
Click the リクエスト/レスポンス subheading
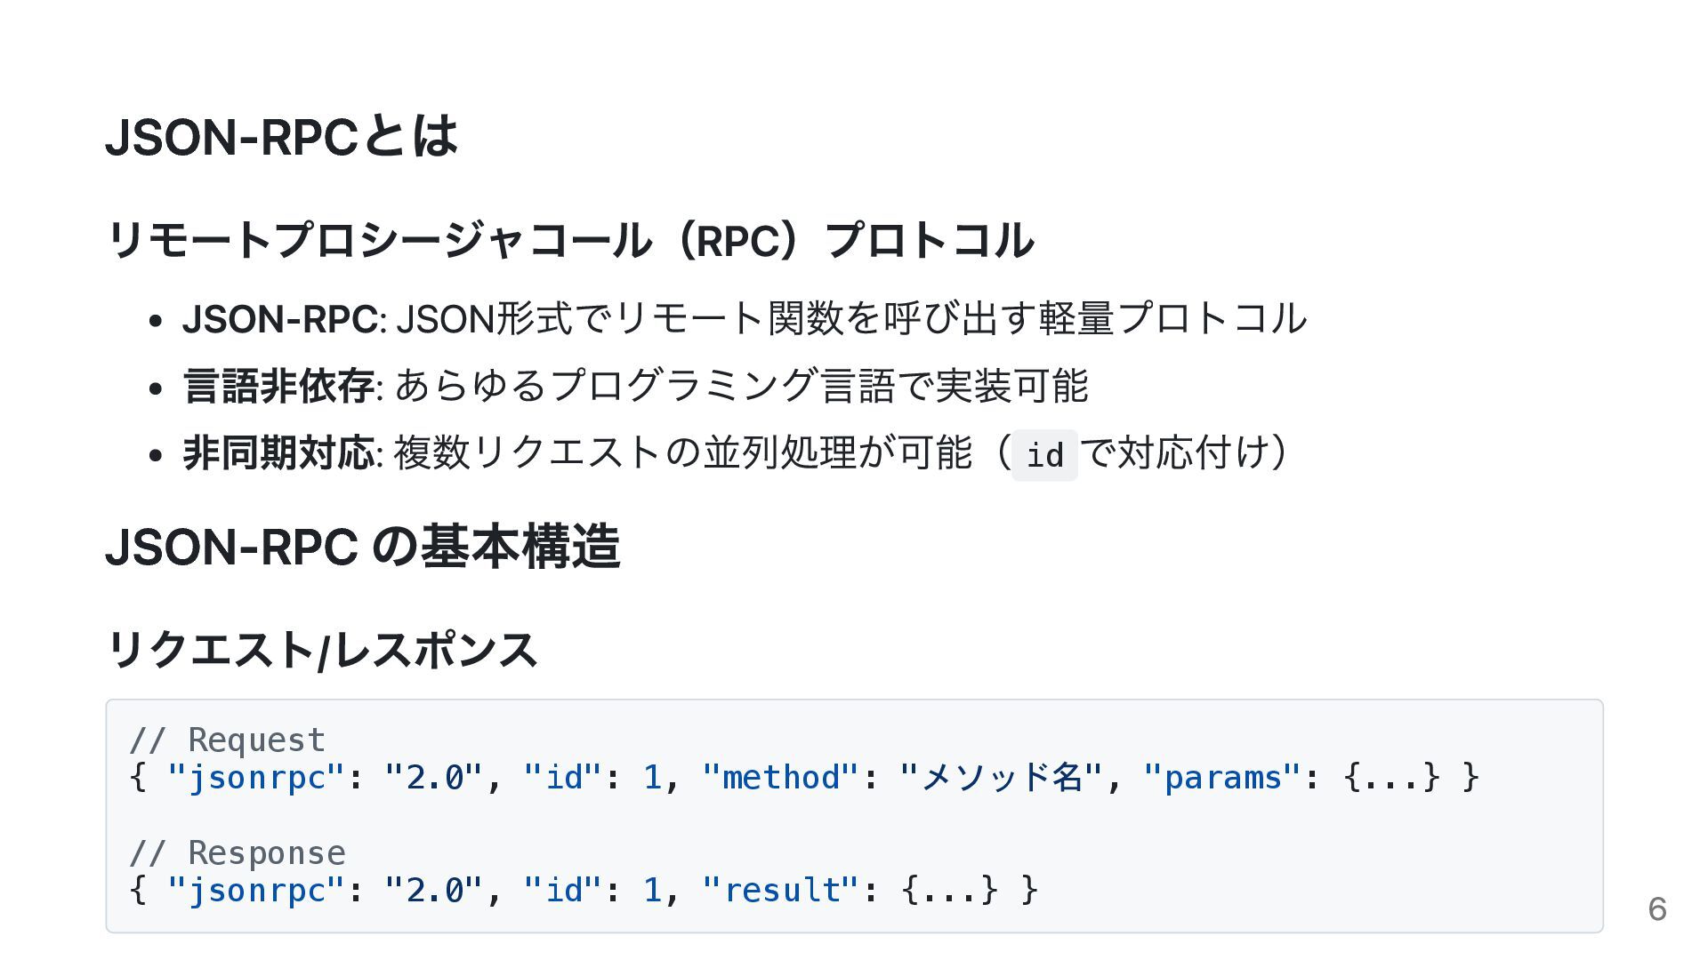coord(322,650)
